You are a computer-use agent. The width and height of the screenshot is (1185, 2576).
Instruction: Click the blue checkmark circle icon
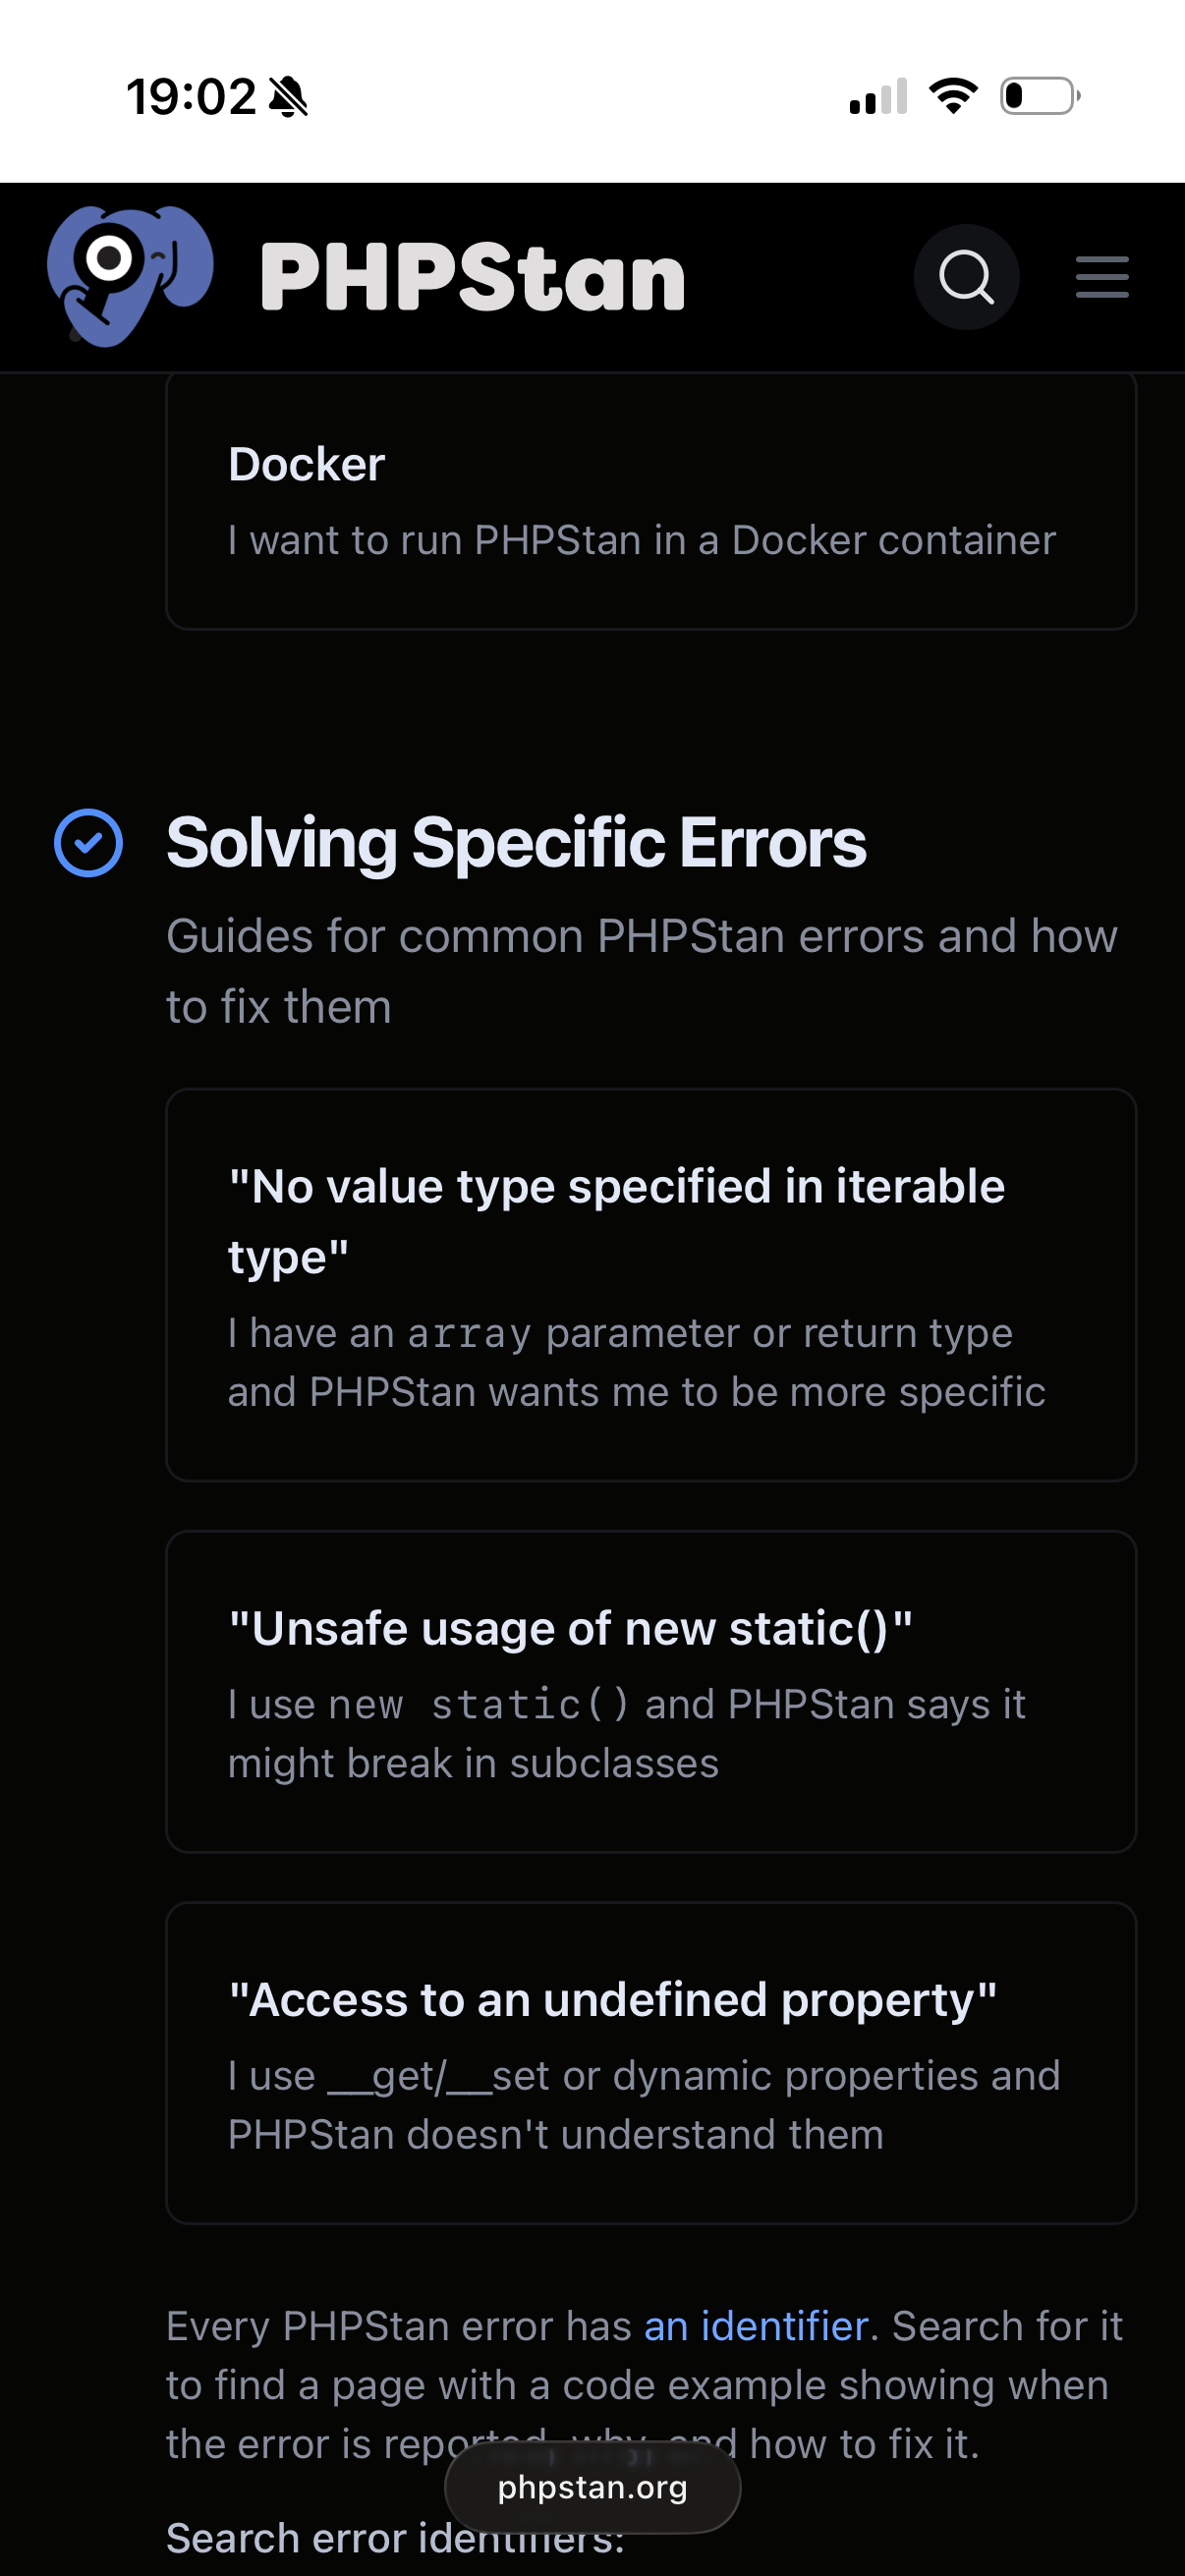88,843
